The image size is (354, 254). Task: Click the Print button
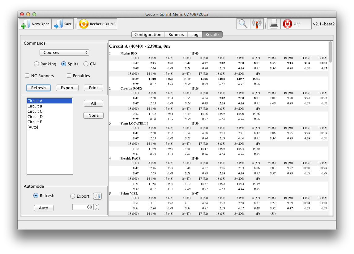click(93, 88)
